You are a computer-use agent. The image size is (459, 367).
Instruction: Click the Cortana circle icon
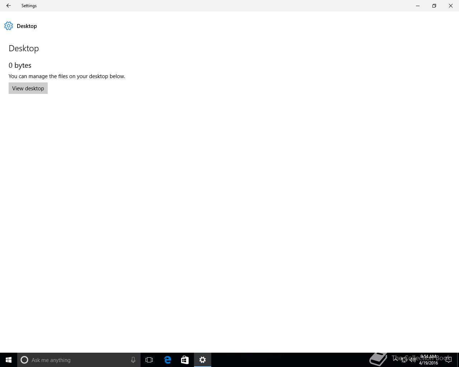24,360
